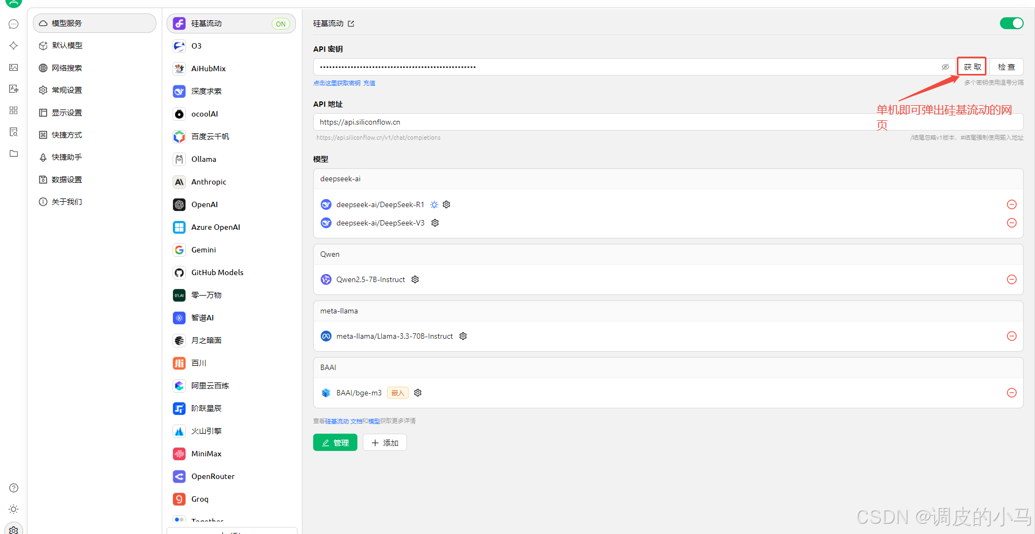The height and width of the screenshot is (534, 1035).
Task: Select the 月之暗面 provider
Action: 231,340
